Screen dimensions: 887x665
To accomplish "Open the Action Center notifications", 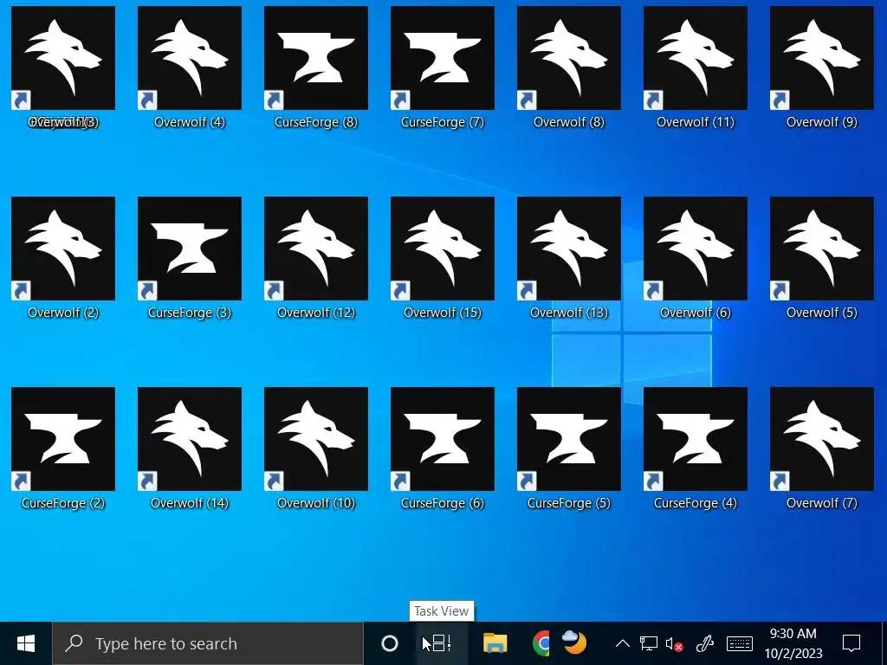I will [x=851, y=643].
